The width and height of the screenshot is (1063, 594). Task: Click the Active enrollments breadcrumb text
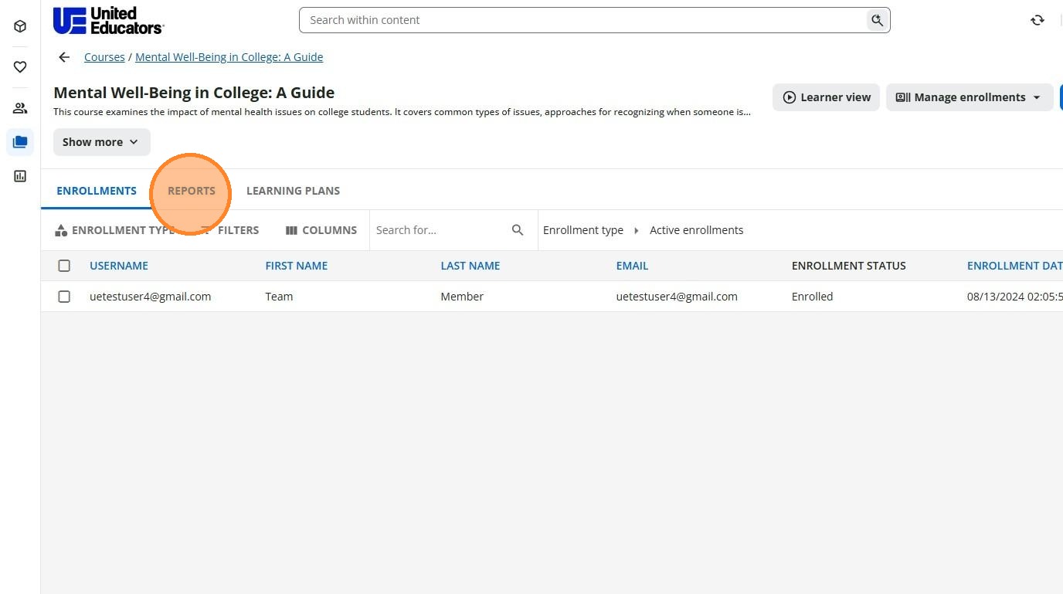pyautogui.click(x=697, y=230)
